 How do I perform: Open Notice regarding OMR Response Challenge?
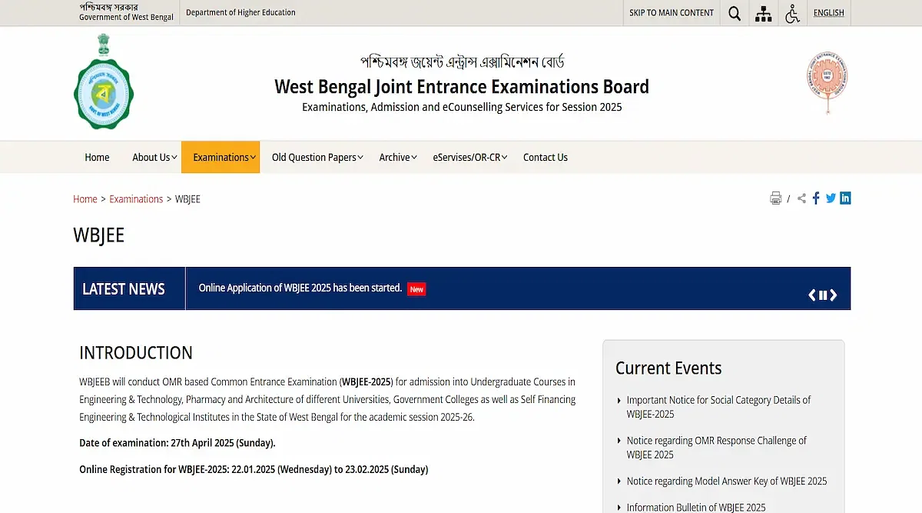(x=716, y=448)
